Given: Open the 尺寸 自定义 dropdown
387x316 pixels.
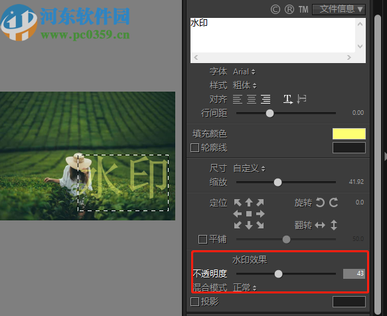Looking at the screenshot, I should [250, 169].
